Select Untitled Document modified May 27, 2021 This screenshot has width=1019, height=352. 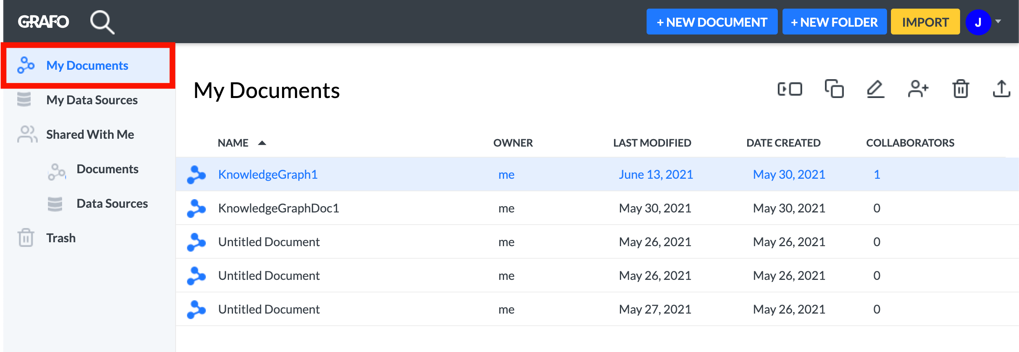(597, 309)
